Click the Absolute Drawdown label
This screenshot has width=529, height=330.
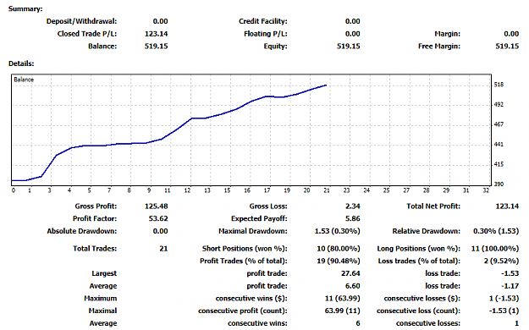(x=81, y=231)
